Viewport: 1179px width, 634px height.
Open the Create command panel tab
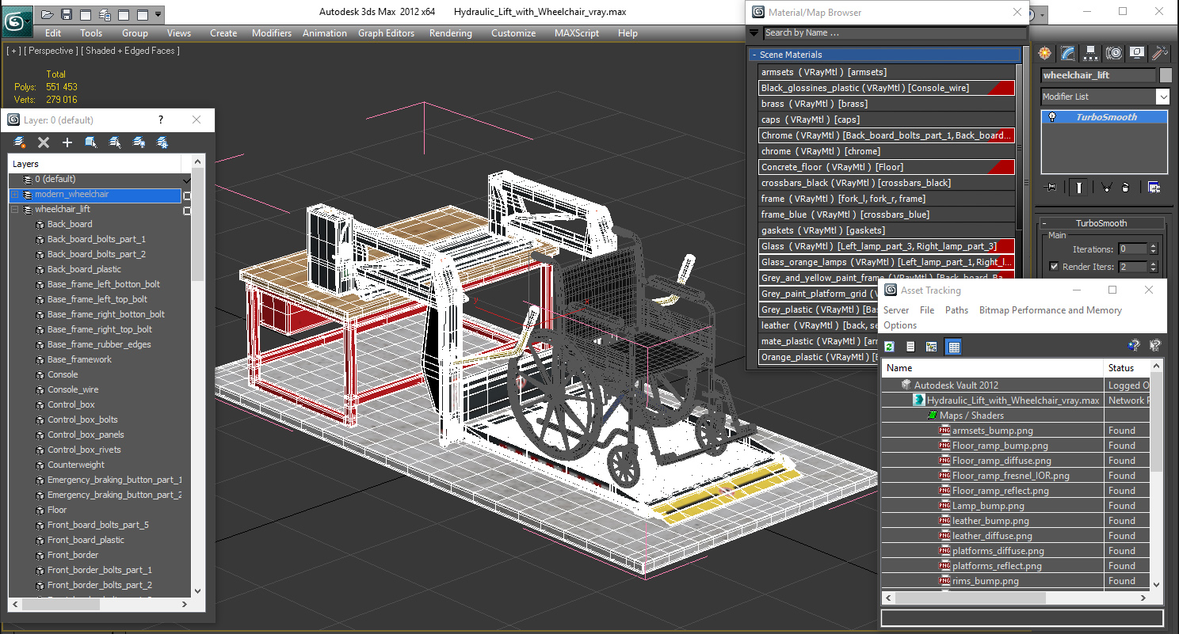coord(1045,53)
